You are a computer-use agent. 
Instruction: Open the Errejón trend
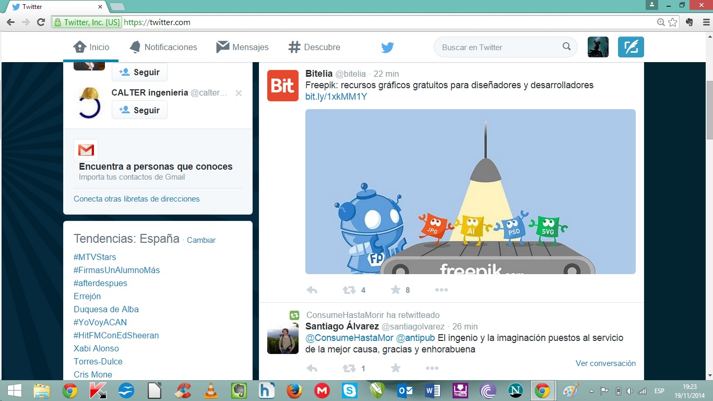pyautogui.click(x=87, y=296)
